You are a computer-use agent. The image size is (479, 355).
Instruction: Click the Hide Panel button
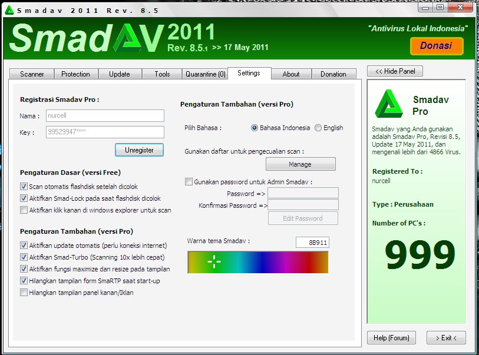pos(395,71)
